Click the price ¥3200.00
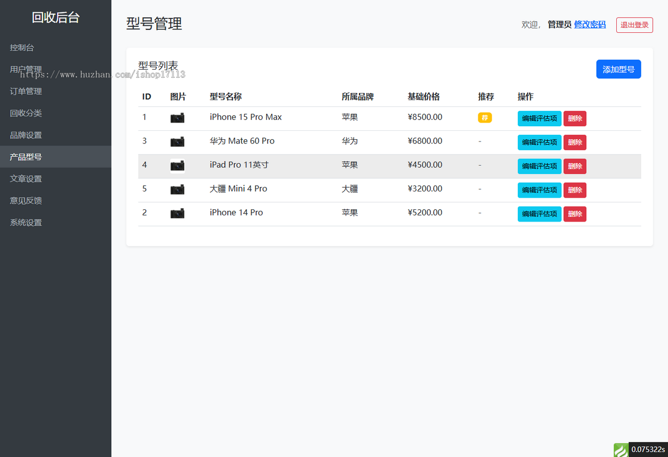668x457 pixels. coord(425,189)
